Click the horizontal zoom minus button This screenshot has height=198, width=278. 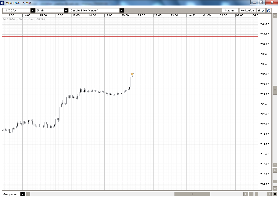251,194
